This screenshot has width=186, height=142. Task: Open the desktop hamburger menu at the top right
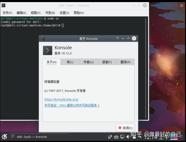pos(182,5)
